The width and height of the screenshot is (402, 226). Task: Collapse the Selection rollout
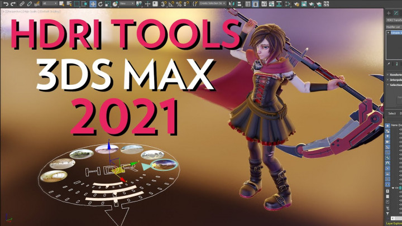pos(394,85)
